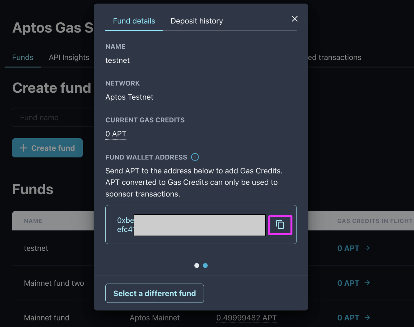This screenshot has height=327, width=414.
Task: Click Select a different fund button
Action: tap(154, 293)
